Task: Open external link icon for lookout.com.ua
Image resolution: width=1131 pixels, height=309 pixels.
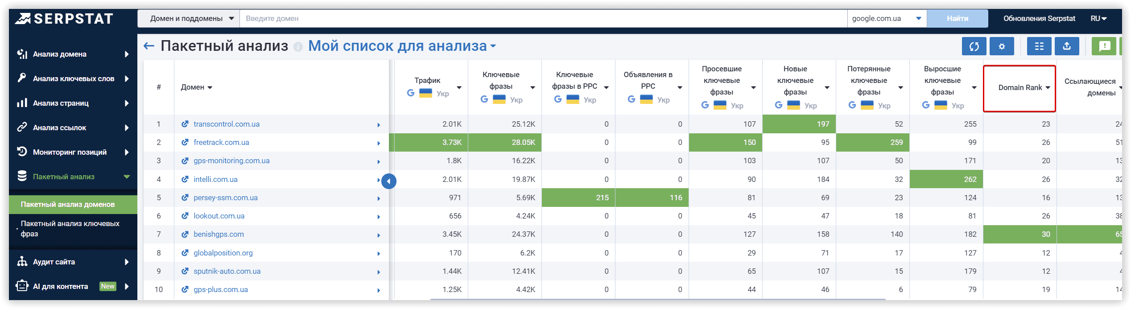Action: 185,216
